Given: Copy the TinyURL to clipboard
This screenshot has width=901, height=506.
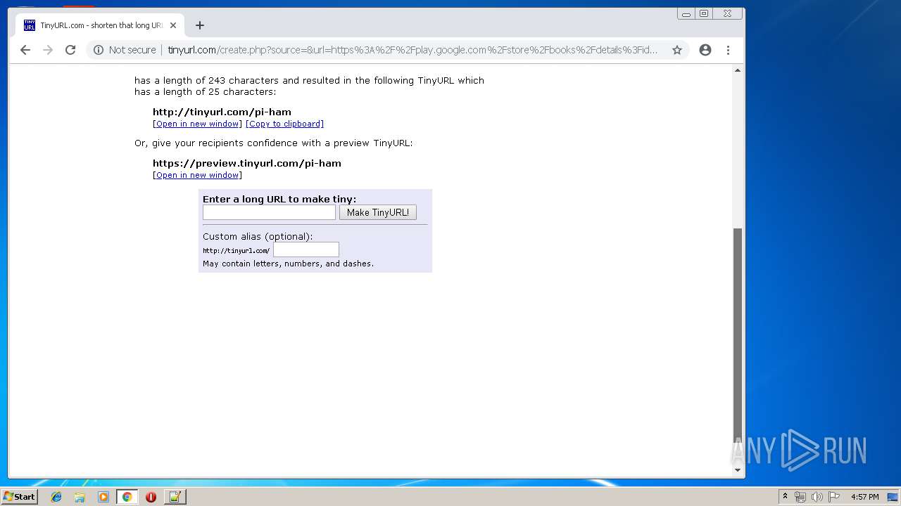Looking at the screenshot, I should (284, 124).
